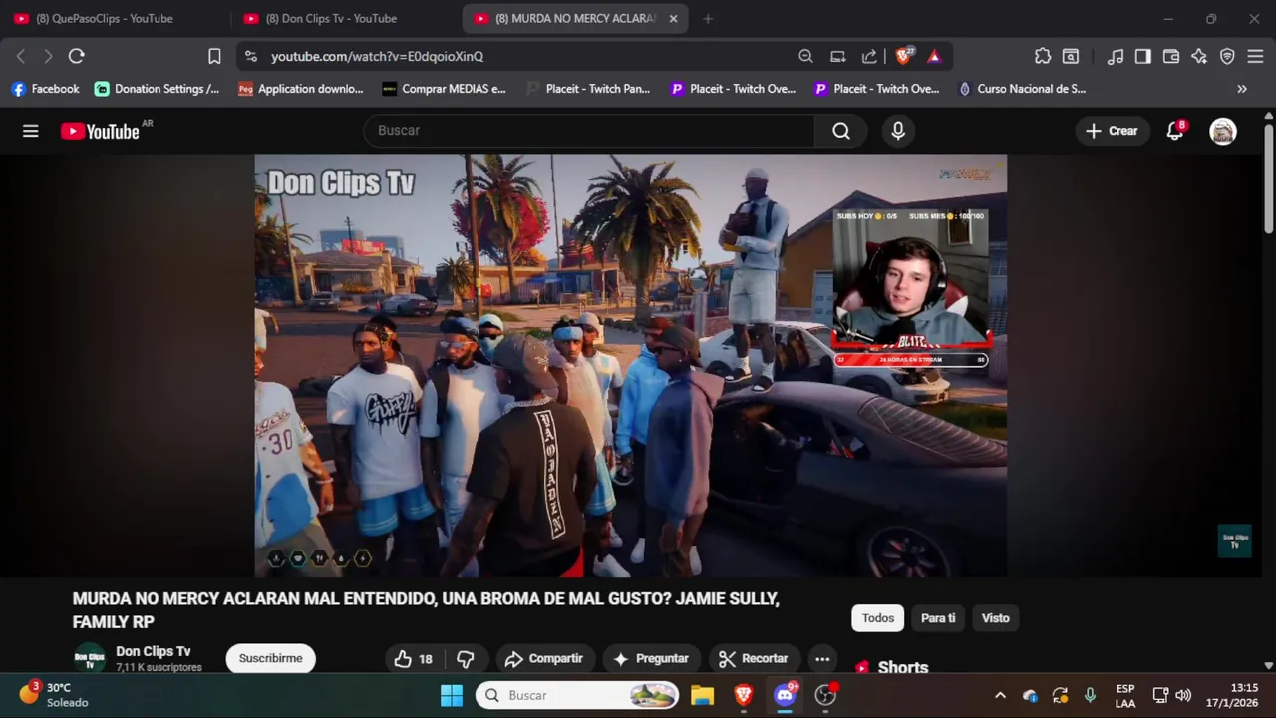
Task: Open YouTube notifications bell
Action: pyautogui.click(x=1175, y=131)
